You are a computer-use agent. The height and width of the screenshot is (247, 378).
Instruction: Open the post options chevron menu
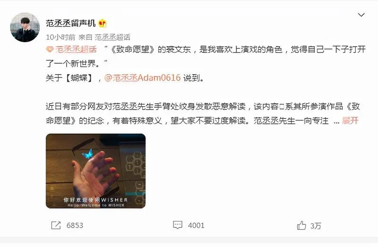click(361, 15)
